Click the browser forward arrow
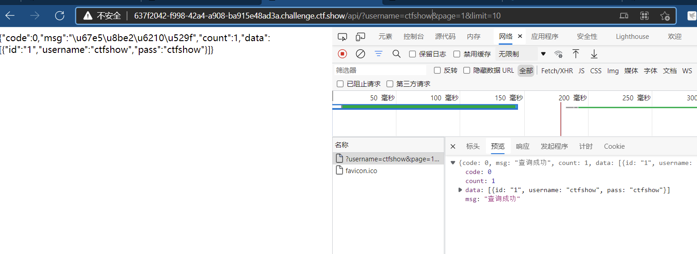 34,16
